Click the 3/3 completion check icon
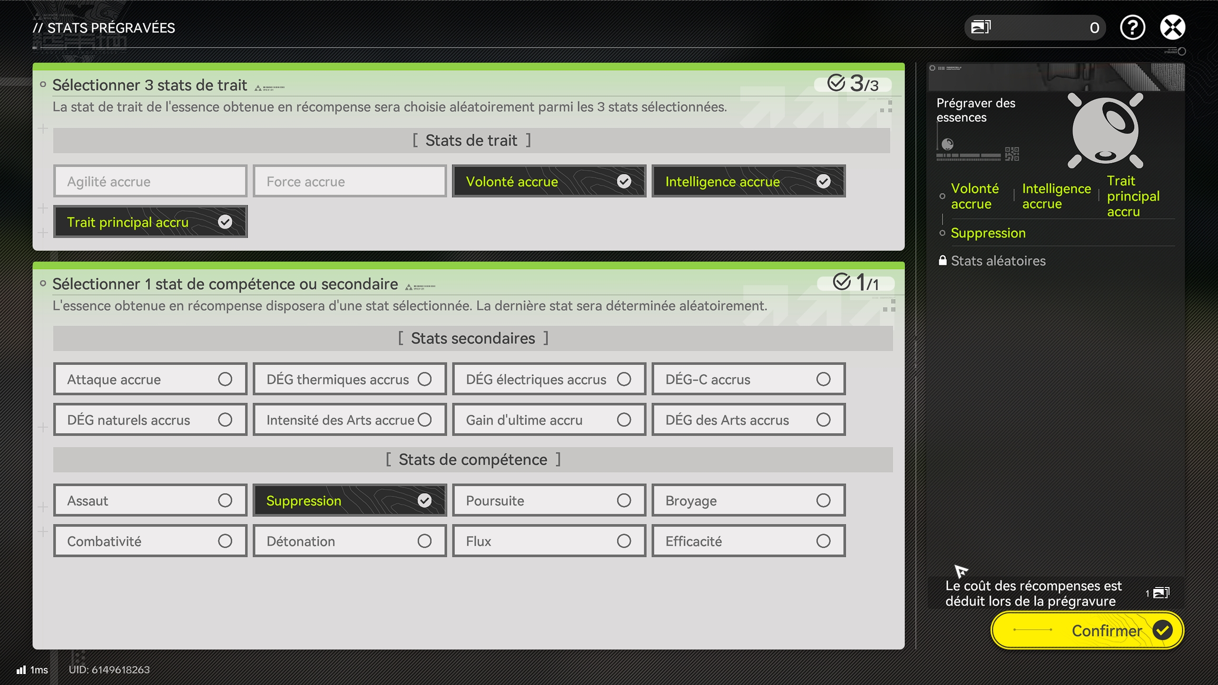 836,83
